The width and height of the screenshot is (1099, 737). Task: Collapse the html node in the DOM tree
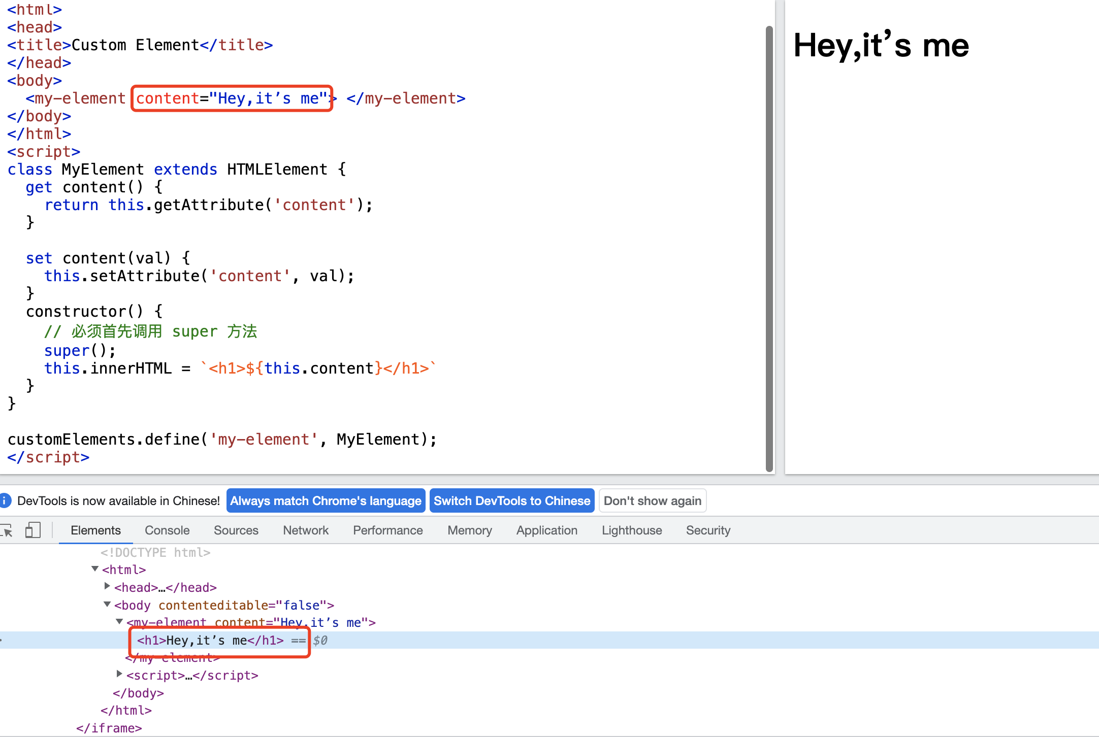(x=95, y=569)
